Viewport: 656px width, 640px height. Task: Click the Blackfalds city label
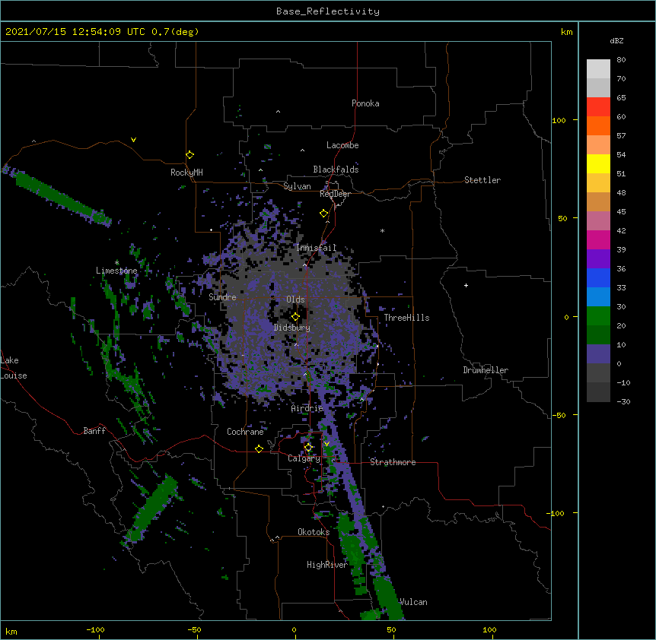point(336,170)
